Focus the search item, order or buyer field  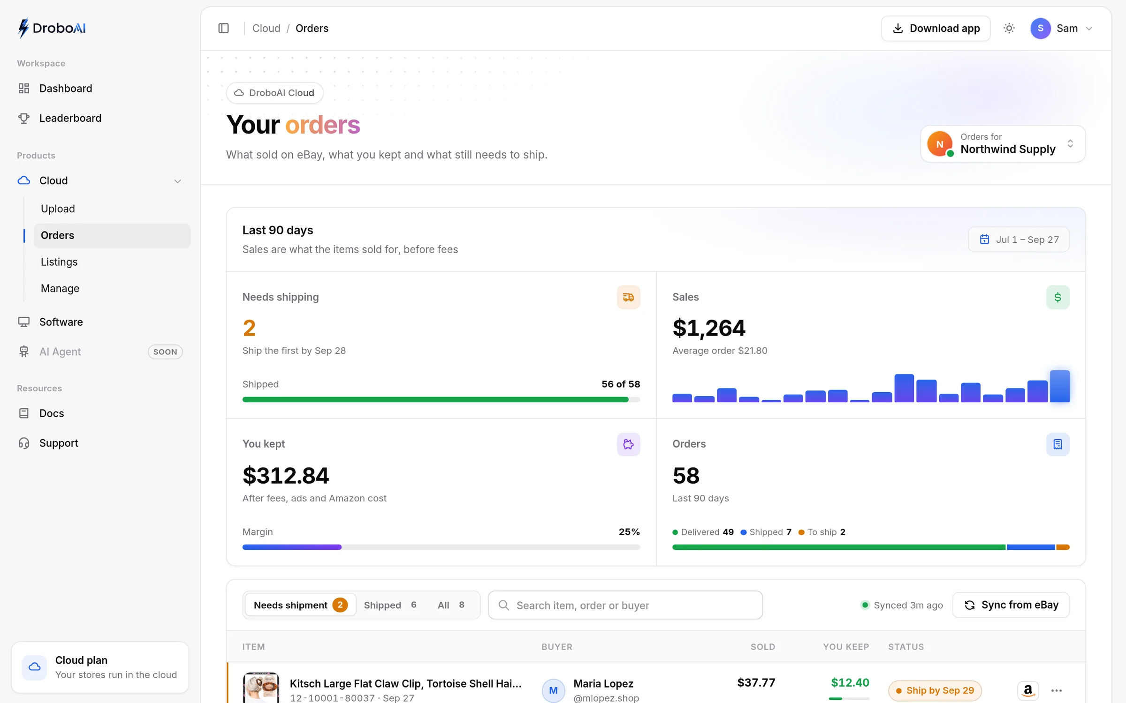(625, 605)
